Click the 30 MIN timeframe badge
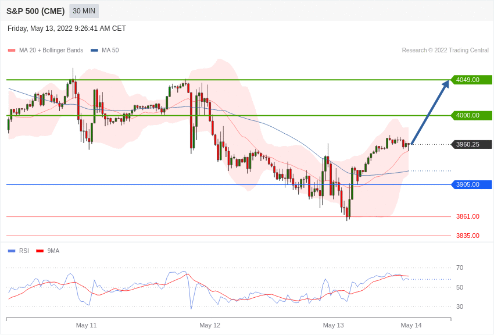494x335 pixels. tap(84, 11)
